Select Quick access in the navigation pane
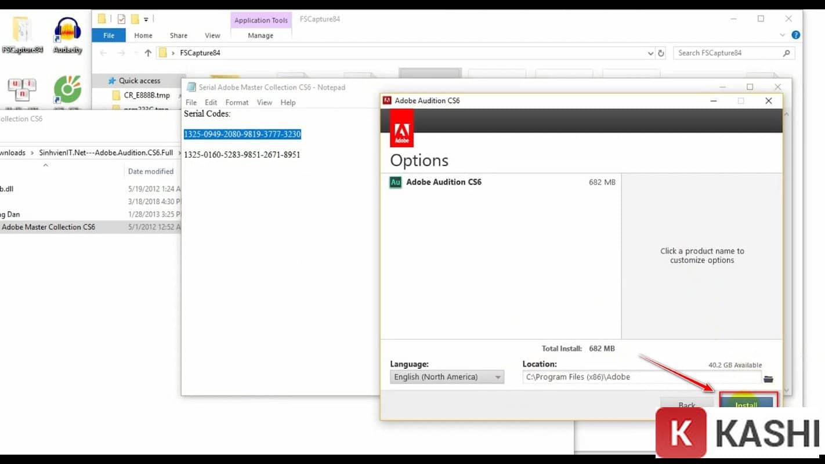The image size is (825, 464). coord(139,81)
